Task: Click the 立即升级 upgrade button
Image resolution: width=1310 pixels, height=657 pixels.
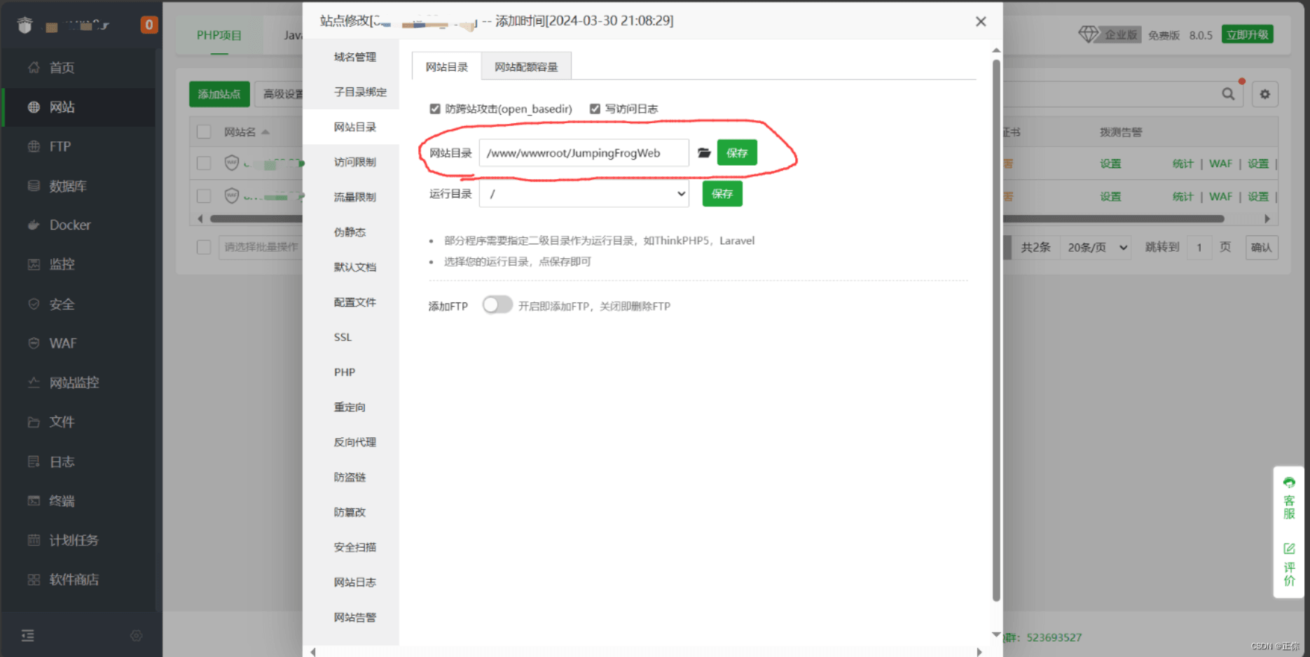Action: click(1247, 34)
